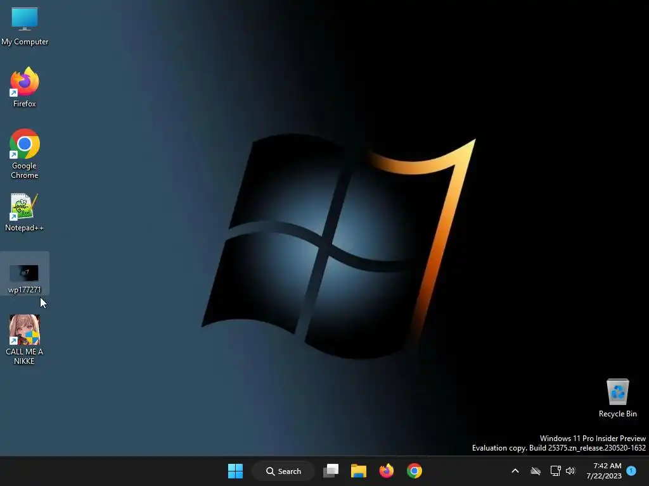Select the Notepad++ desktop shortcut

(25, 213)
